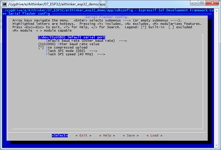Close the Cygwin terminal window
Viewport: 221px width, 150px height.
[x=213, y=3]
